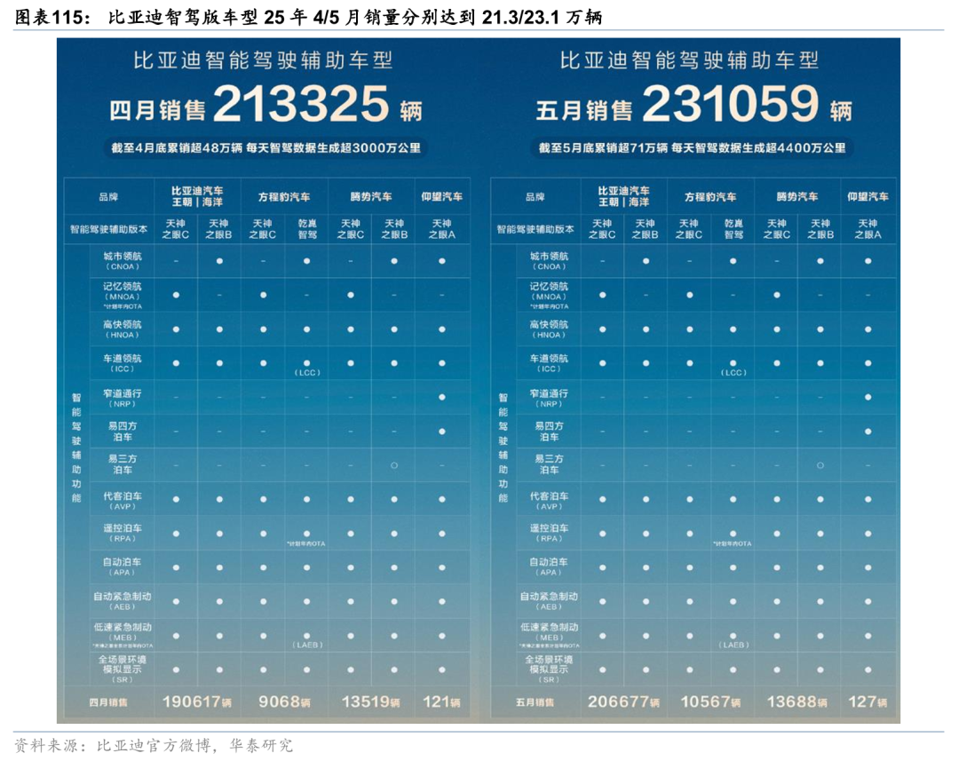This screenshot has width=959, height=761.
Task: Click 易三方泊车 row label in the May table
Action: coord(549,464)
